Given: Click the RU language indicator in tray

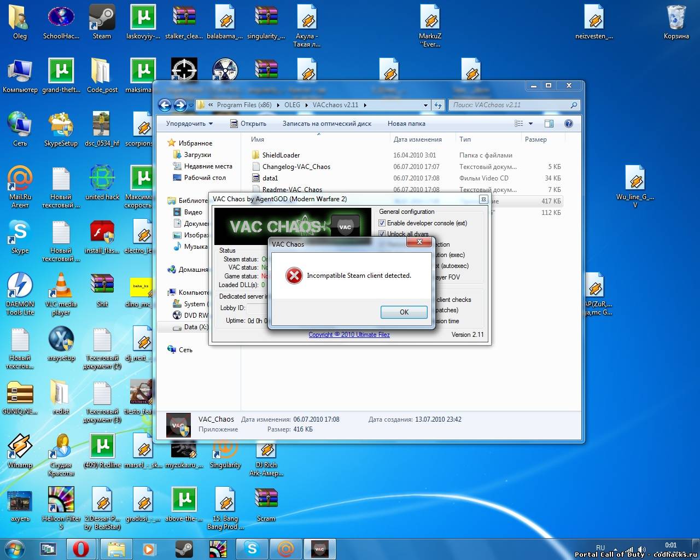Looking at the screenshot, I should click(x=600, y=547).
